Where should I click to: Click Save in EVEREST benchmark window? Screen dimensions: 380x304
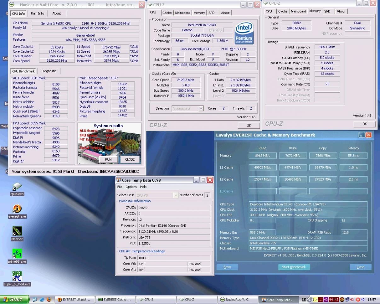227,267
